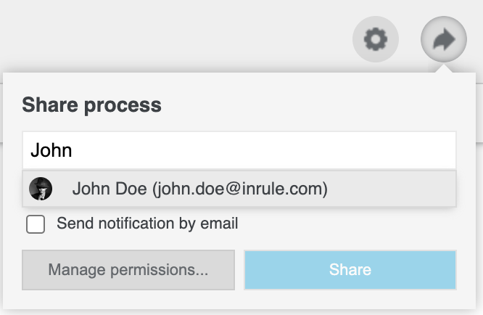The height and width of the screenshot is (315, 483).
Task: Click the share arrow icon
Action: click(444, 39)
